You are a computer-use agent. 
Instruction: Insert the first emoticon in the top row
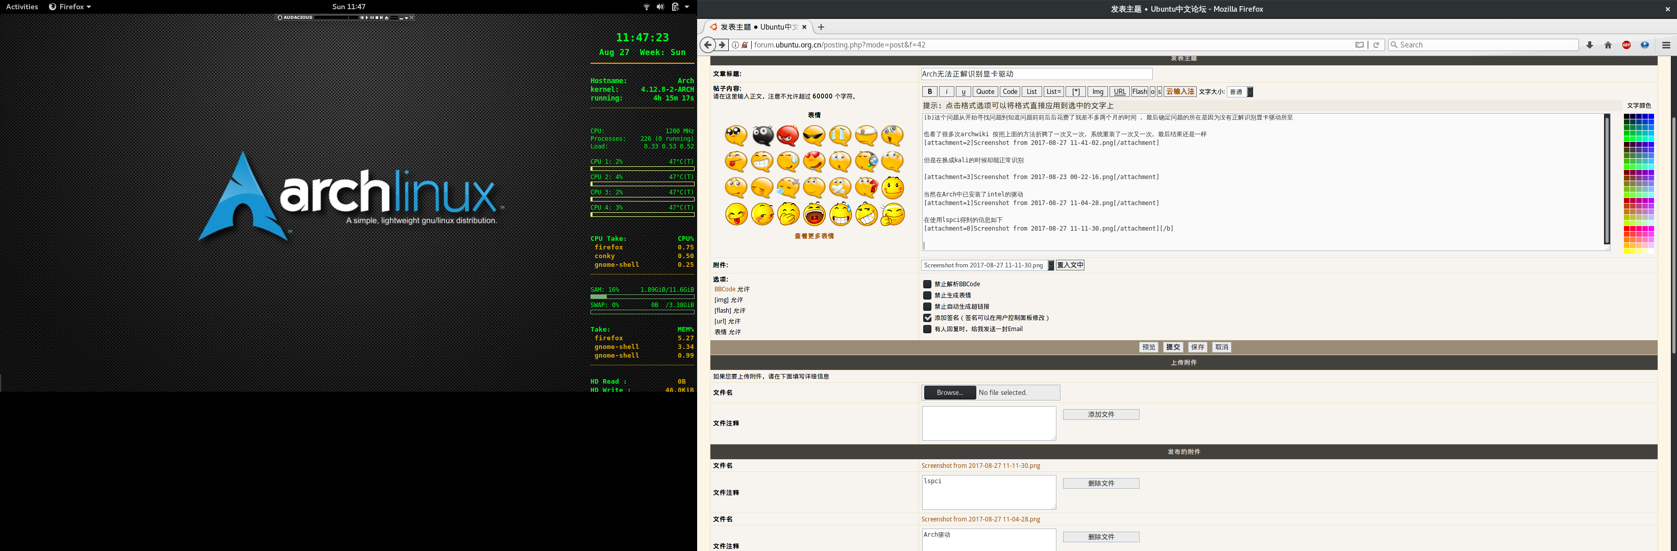(x=735, y=135)
